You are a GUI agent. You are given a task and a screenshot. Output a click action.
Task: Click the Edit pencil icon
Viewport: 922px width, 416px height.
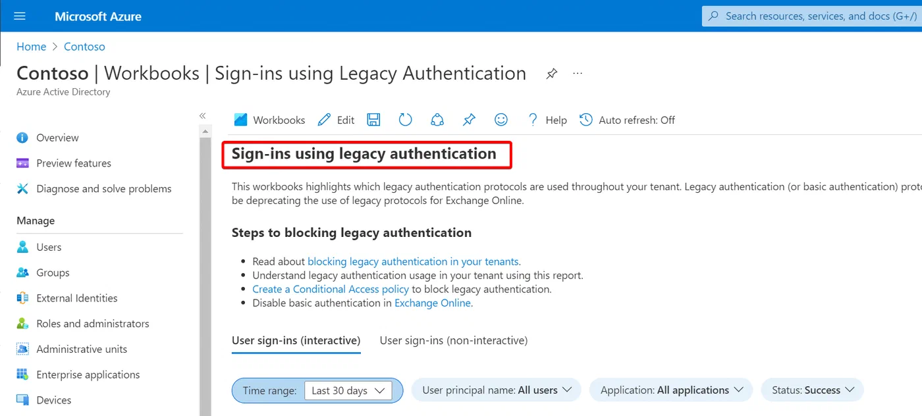324,120
